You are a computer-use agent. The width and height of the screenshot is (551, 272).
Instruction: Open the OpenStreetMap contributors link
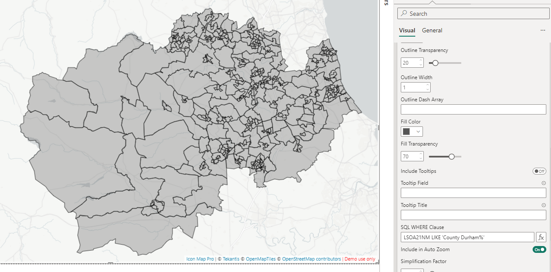[311, 259]
